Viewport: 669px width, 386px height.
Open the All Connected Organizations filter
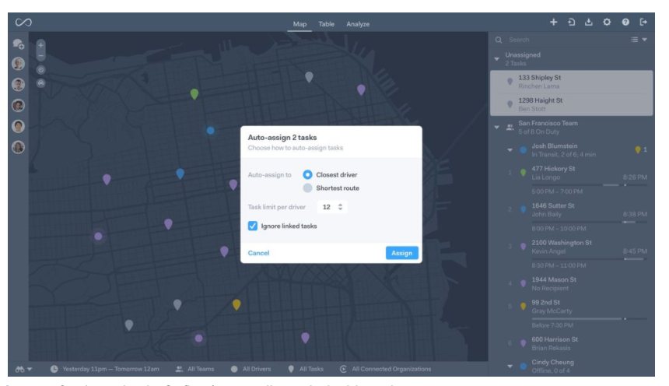coord(385,369)
